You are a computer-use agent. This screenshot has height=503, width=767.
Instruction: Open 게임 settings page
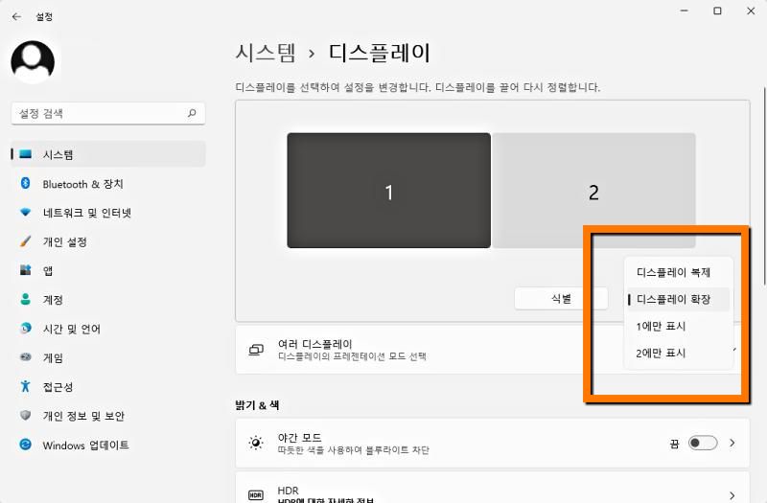[108, 357]
